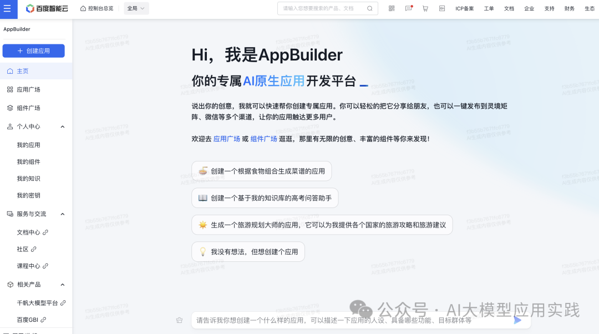Click the magnifier search icon

370,8
